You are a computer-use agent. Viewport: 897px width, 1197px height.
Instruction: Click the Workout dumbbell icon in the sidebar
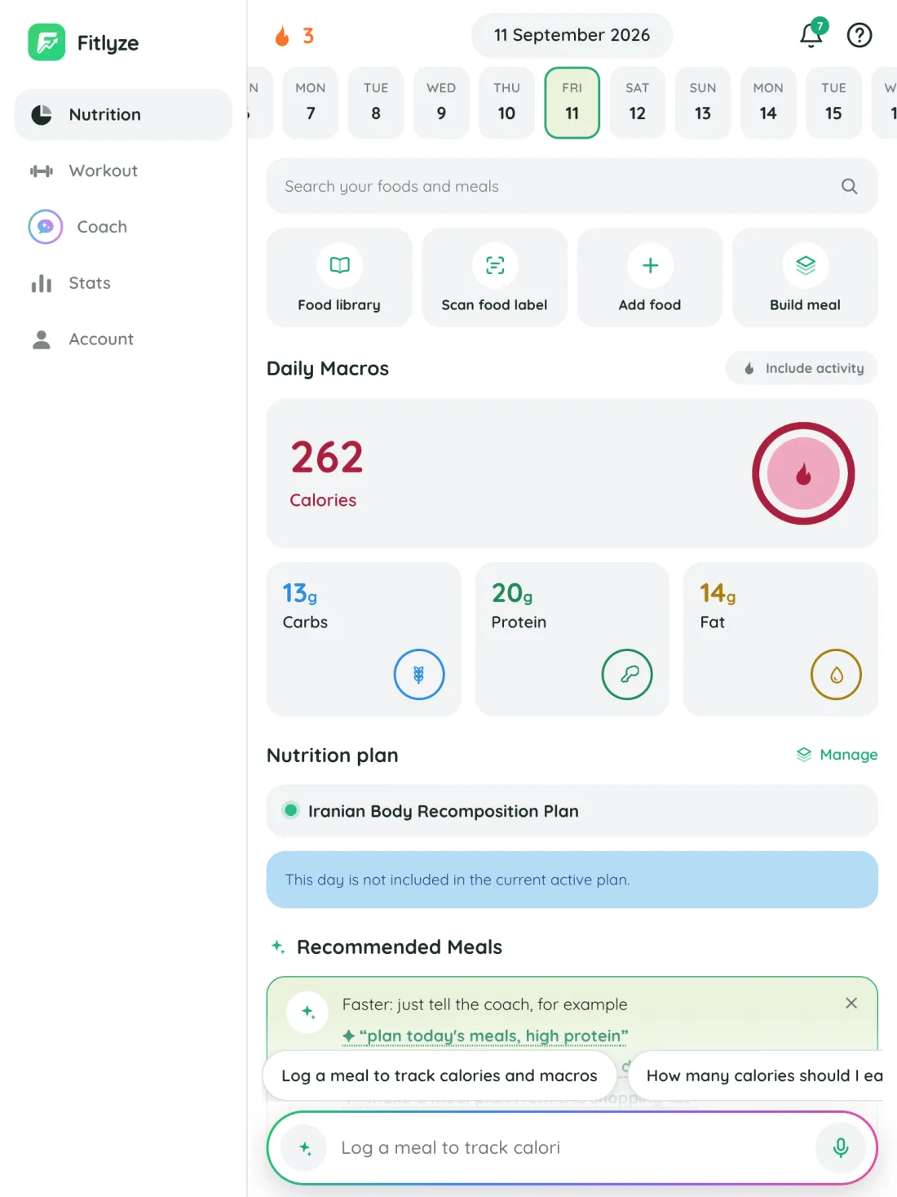coord(42,171)
